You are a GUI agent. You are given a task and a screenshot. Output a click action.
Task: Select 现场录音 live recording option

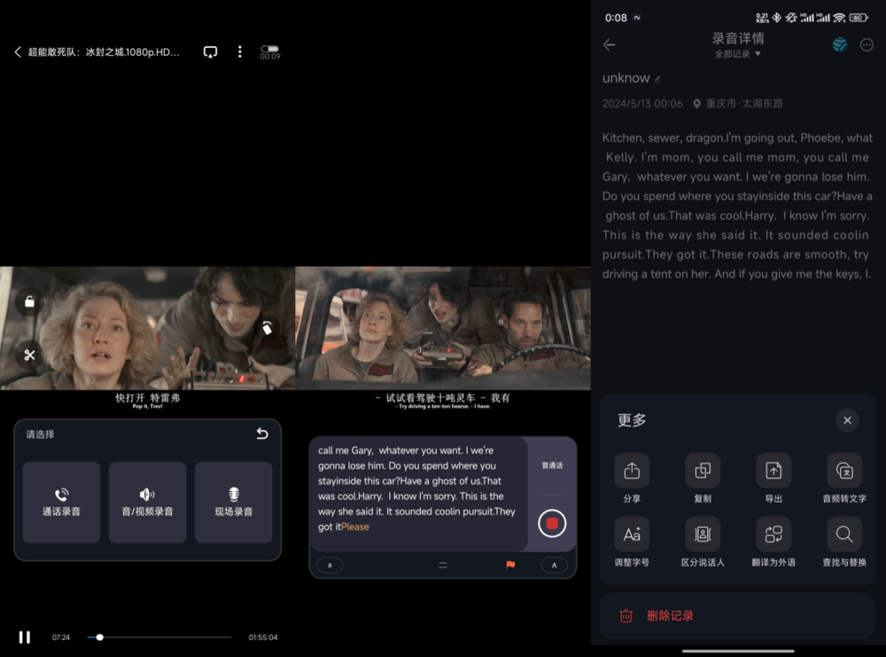[x=233, y=502]
